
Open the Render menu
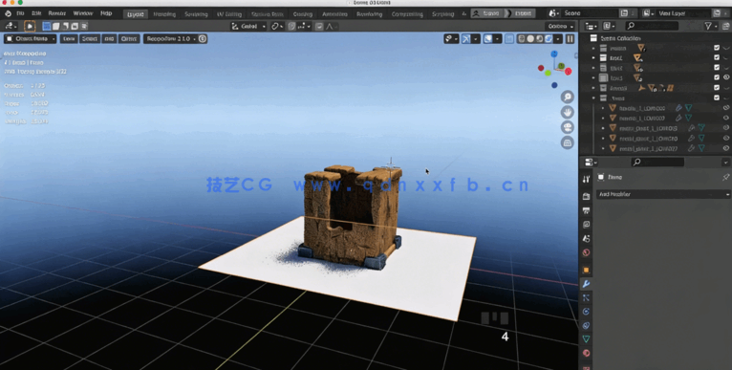coord(57,13)
